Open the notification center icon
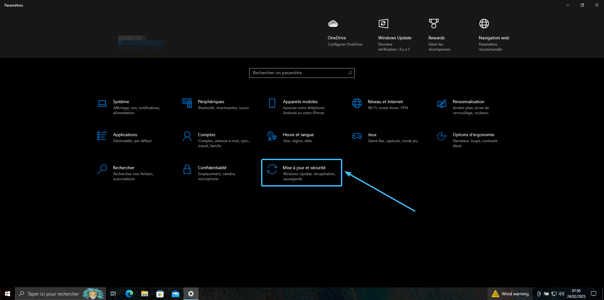 (x=594, y=294)
